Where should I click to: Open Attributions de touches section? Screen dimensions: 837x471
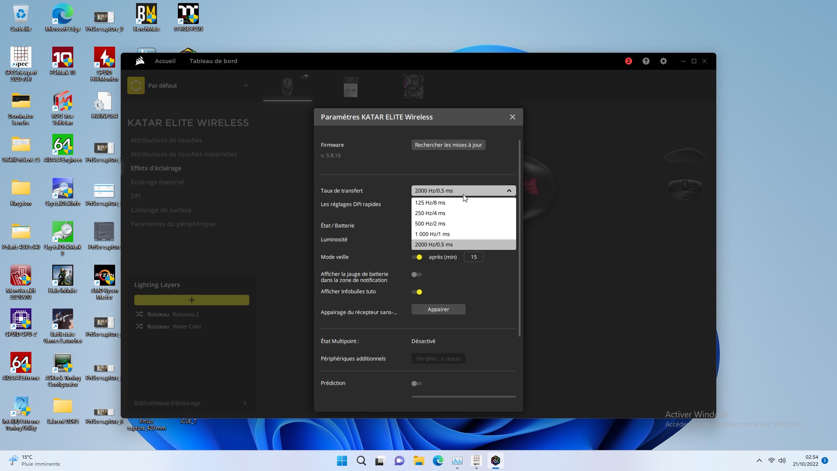(166, 140)
